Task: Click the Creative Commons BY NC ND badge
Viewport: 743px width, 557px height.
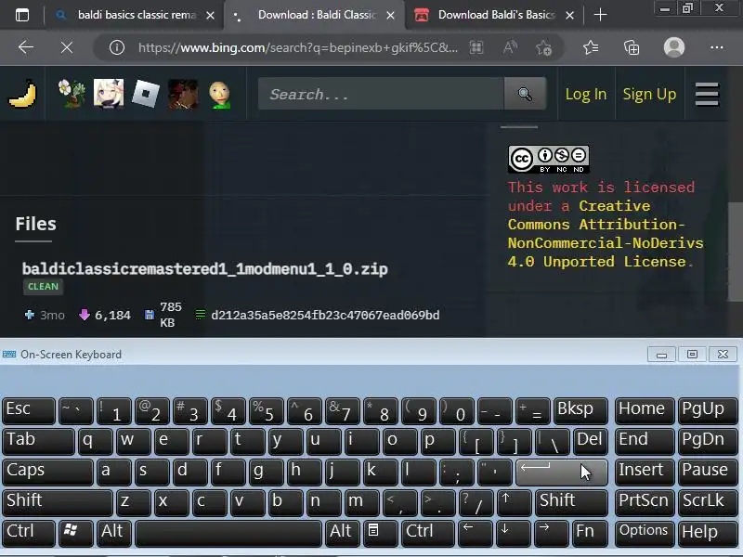Action: click(549, 159)
